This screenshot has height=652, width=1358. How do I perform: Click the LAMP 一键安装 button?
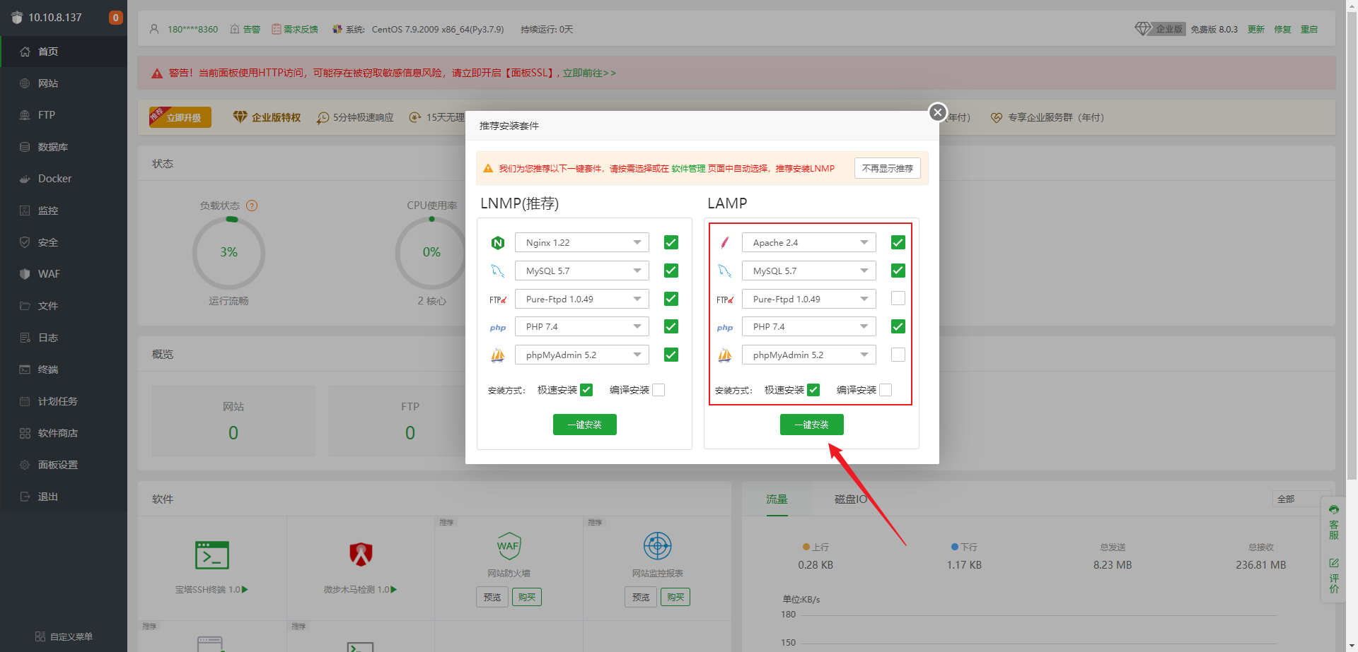812,425
